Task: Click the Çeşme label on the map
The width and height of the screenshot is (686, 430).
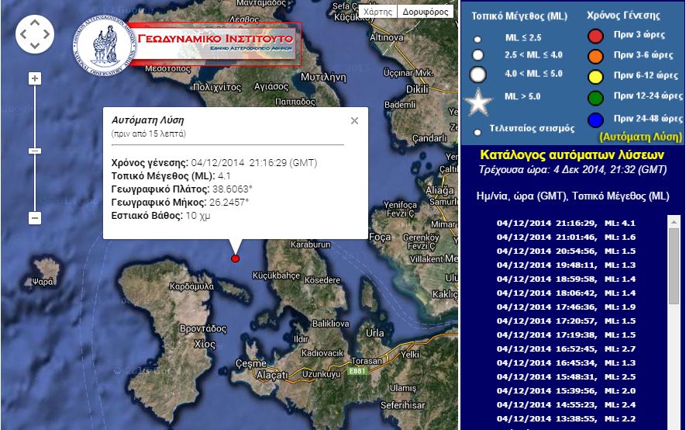Action: 250,363
